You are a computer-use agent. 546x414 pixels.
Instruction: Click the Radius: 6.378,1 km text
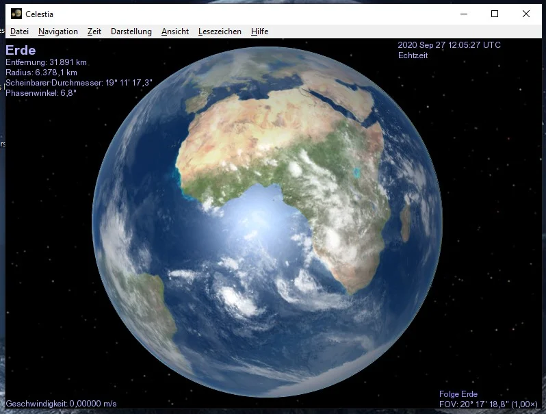pyautogui.click(x=41, y=73)
